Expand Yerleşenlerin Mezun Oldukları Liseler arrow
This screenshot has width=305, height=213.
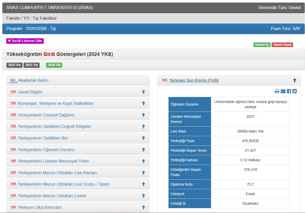(x=143, y=196)
